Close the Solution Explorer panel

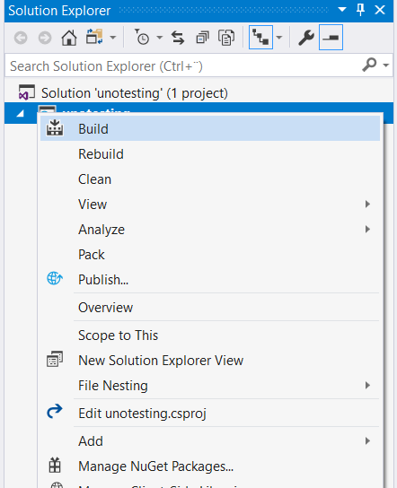[380, 10]
